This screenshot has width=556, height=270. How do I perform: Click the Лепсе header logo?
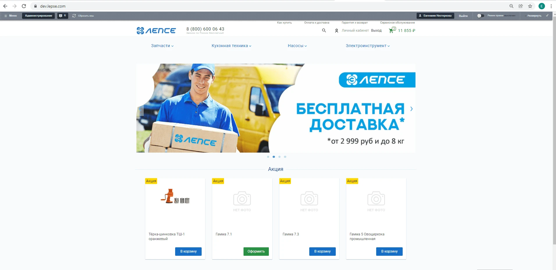(156, 31)
